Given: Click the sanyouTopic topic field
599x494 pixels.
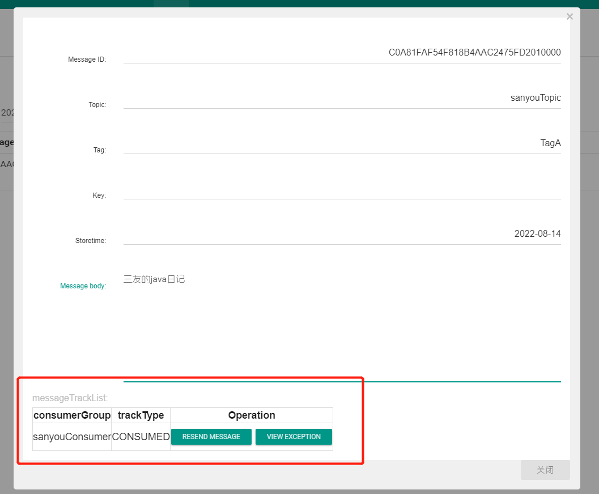Looking at the screenshot, I should pyautogui.click(x=342, y=98).
